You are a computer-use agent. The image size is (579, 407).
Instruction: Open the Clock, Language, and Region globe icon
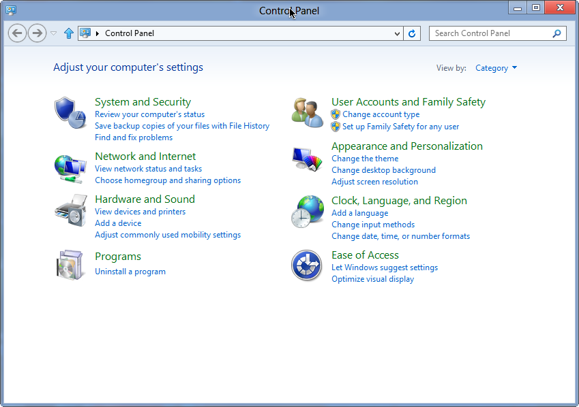[307, 212]
